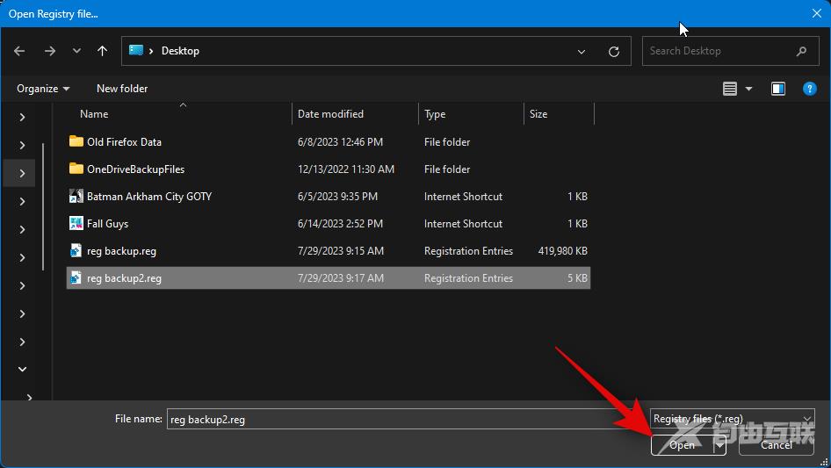Click the Open button
The width and height of the screenshot is (831, 468).
[682, 444]
